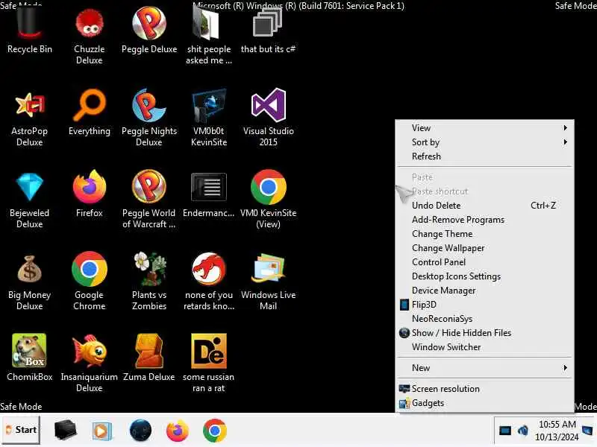
Task: Launch Chuzzle Deluxe from the desktop
Action: tap(89, 35)
